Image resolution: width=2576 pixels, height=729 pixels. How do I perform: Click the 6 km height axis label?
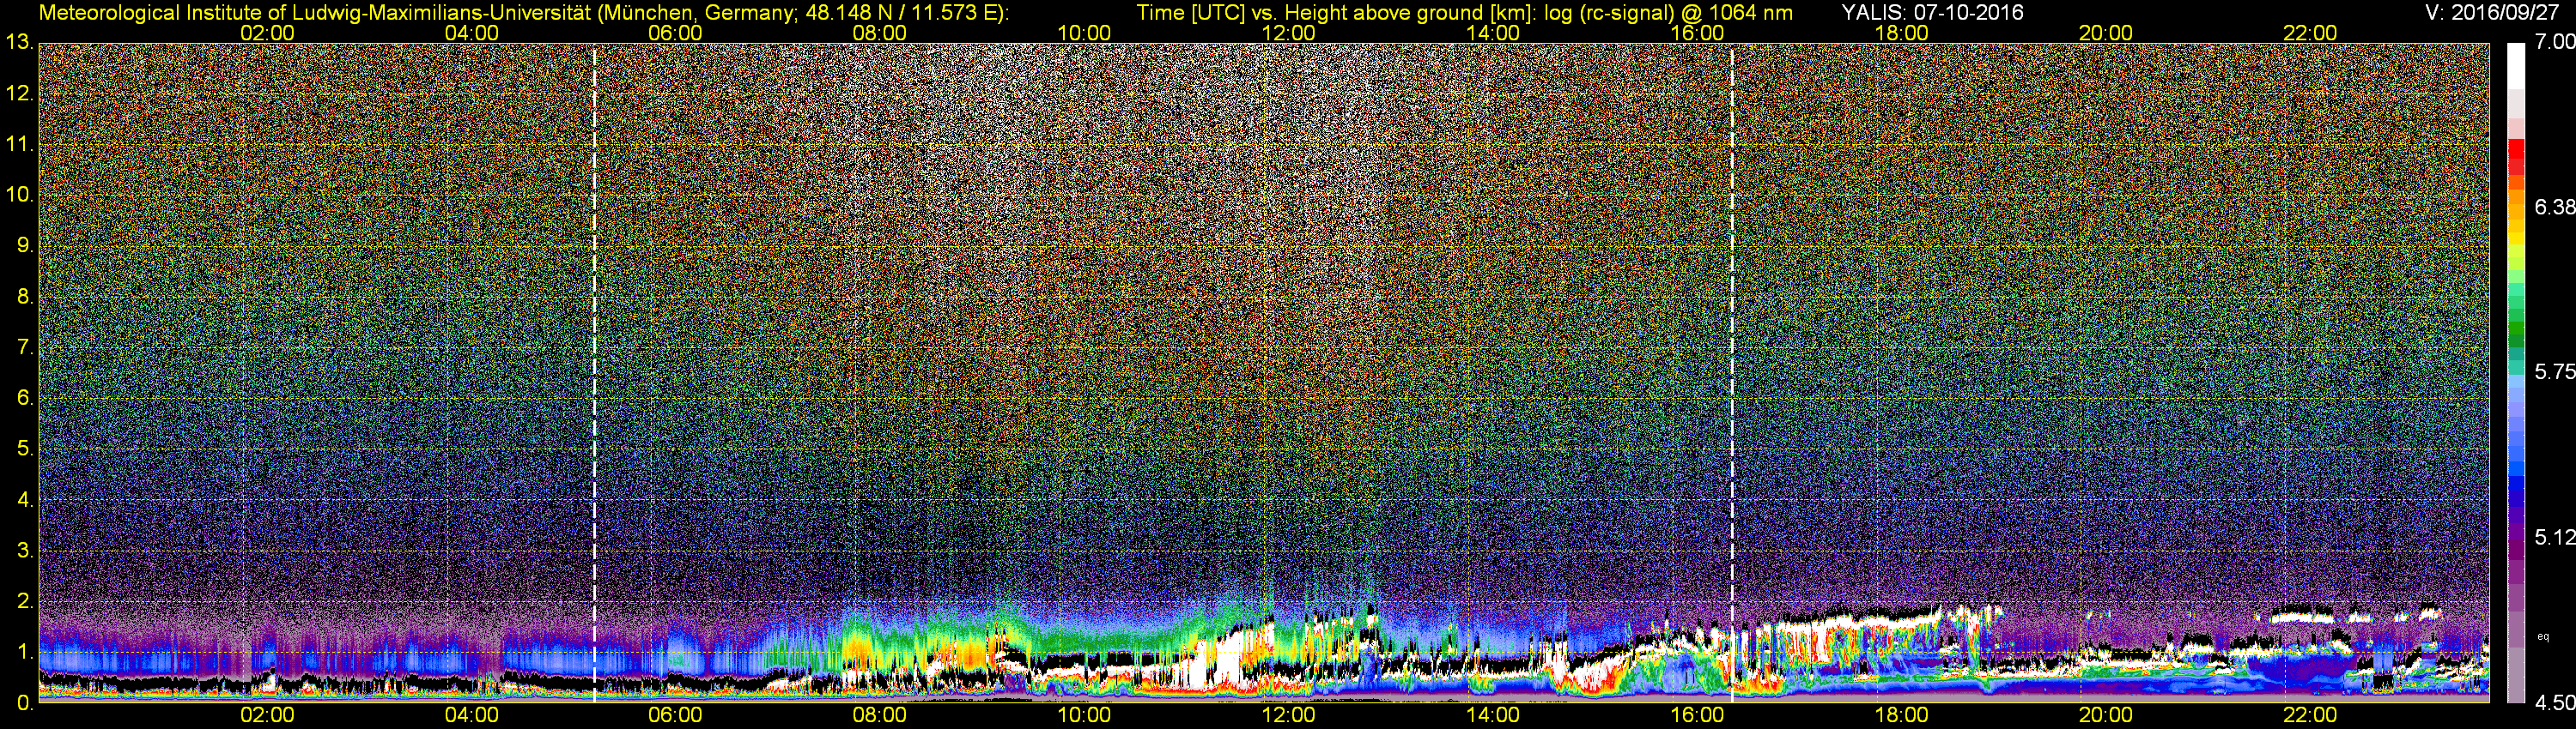click(x=25, y=399)
